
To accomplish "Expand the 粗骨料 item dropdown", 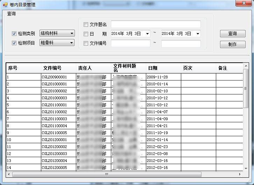I will [x=72, y=43].
